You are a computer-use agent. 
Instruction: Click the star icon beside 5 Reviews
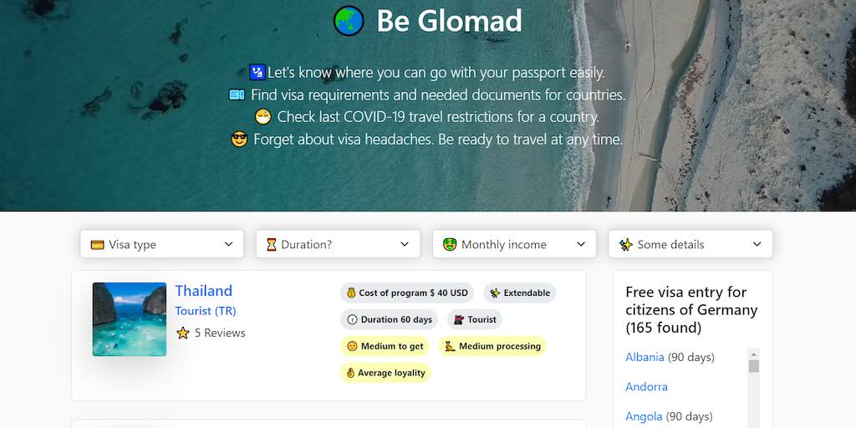pyautogui.click(x=183, y=333)
